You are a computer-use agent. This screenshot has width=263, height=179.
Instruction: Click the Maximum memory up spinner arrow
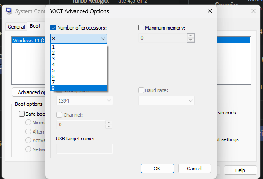[190, 36]
